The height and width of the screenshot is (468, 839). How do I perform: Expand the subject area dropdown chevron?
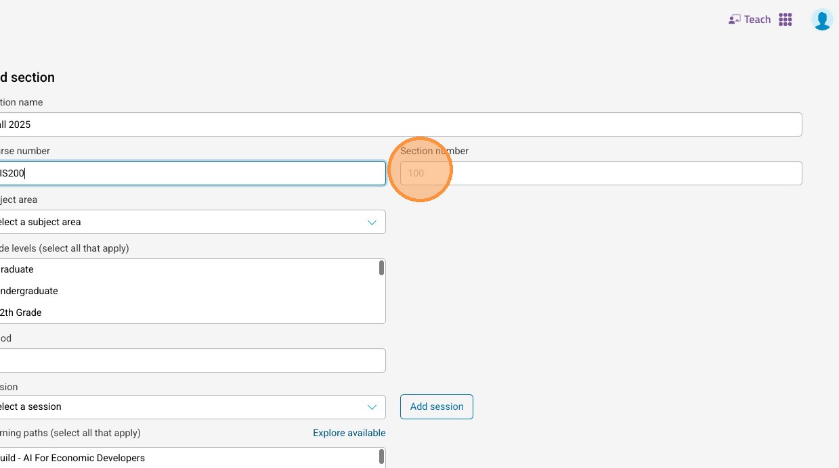372,223
